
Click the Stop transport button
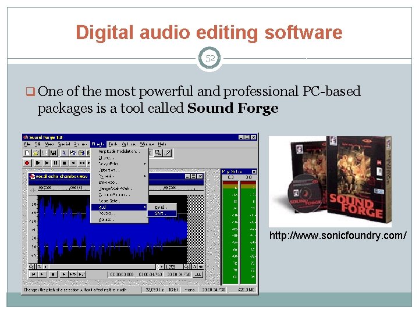[64, 163]
